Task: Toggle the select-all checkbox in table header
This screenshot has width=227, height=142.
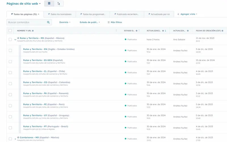Action: (x=10, y=31)
